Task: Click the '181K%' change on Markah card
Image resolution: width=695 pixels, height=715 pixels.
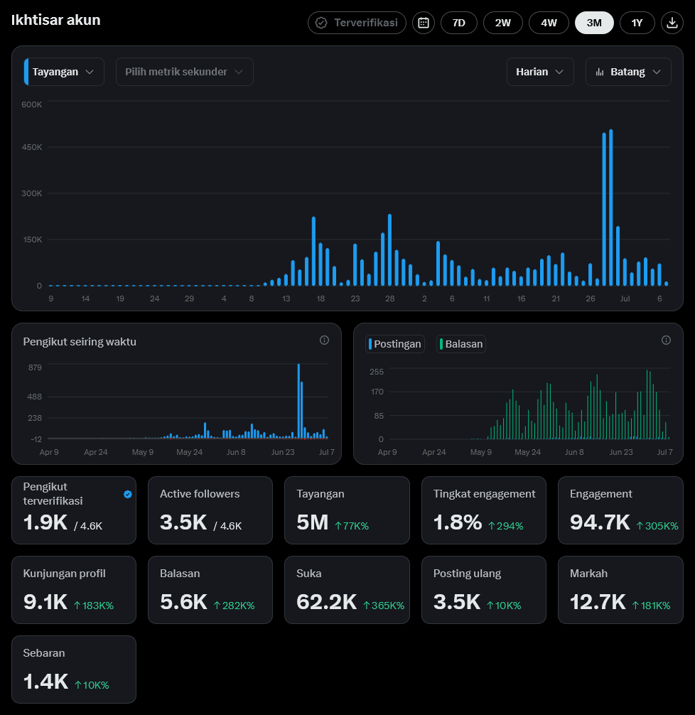Action: (x=651, y=606)
